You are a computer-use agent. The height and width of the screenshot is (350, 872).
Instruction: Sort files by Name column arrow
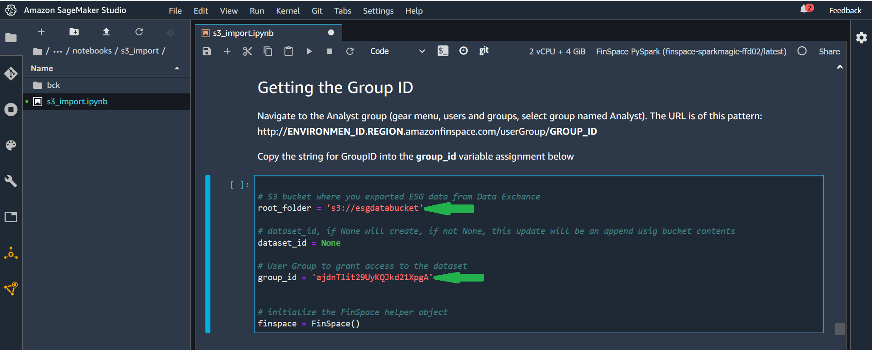[x=177, y=68]
